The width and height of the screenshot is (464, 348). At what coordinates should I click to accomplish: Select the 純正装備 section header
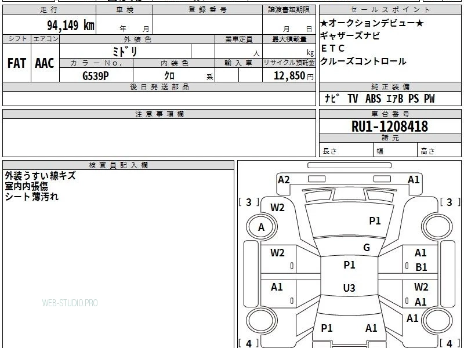[390, 86]
